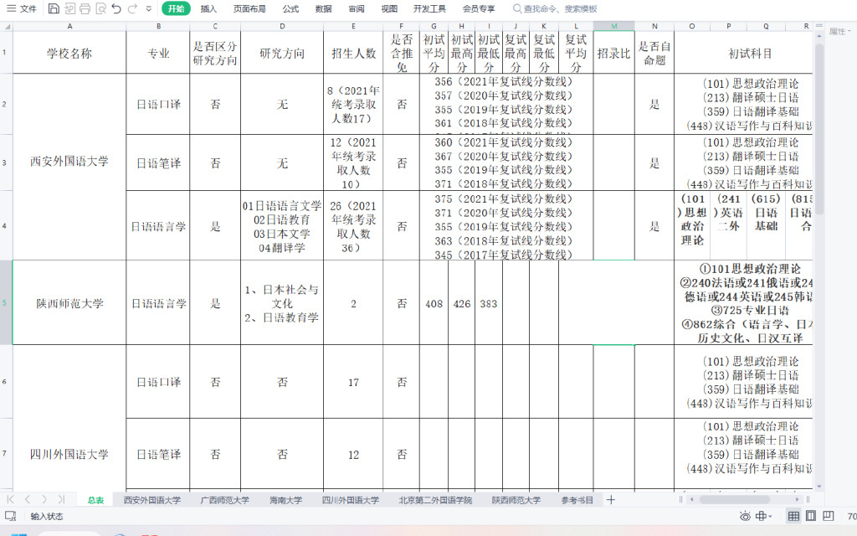Click the 研究方向 header cell
This screenshot has width=857, height=536.
coord(282,53)
